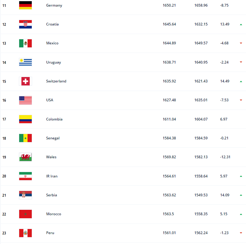The width and height of the screenshot is (246, 244).
Task: Select the Wales dragon flag icon
Action: [25, 157]
